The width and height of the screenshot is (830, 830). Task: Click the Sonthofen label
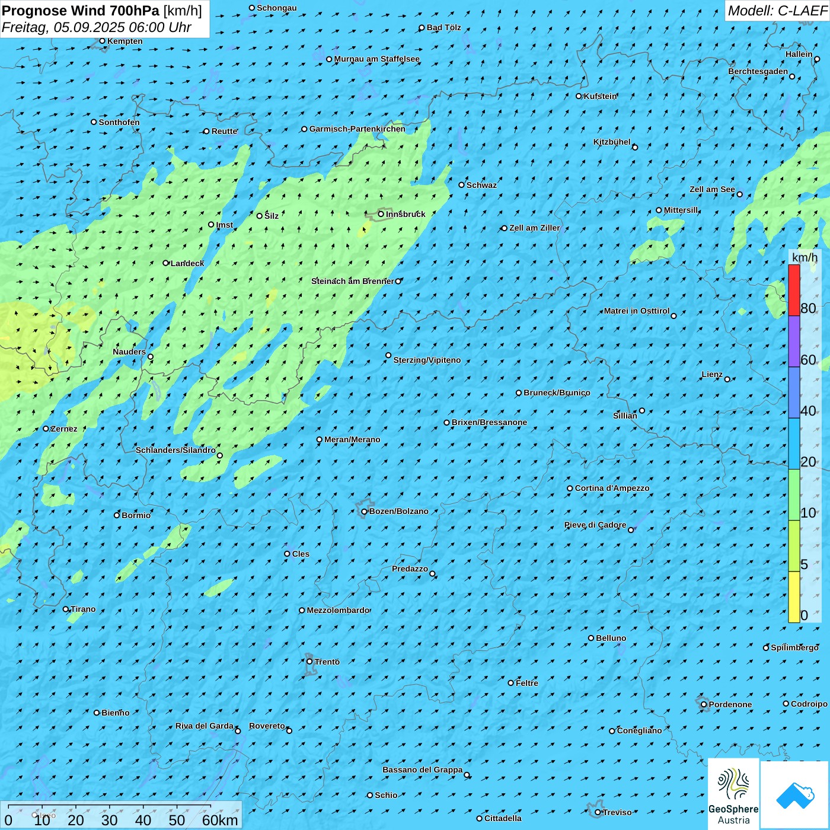pos(119,122)
